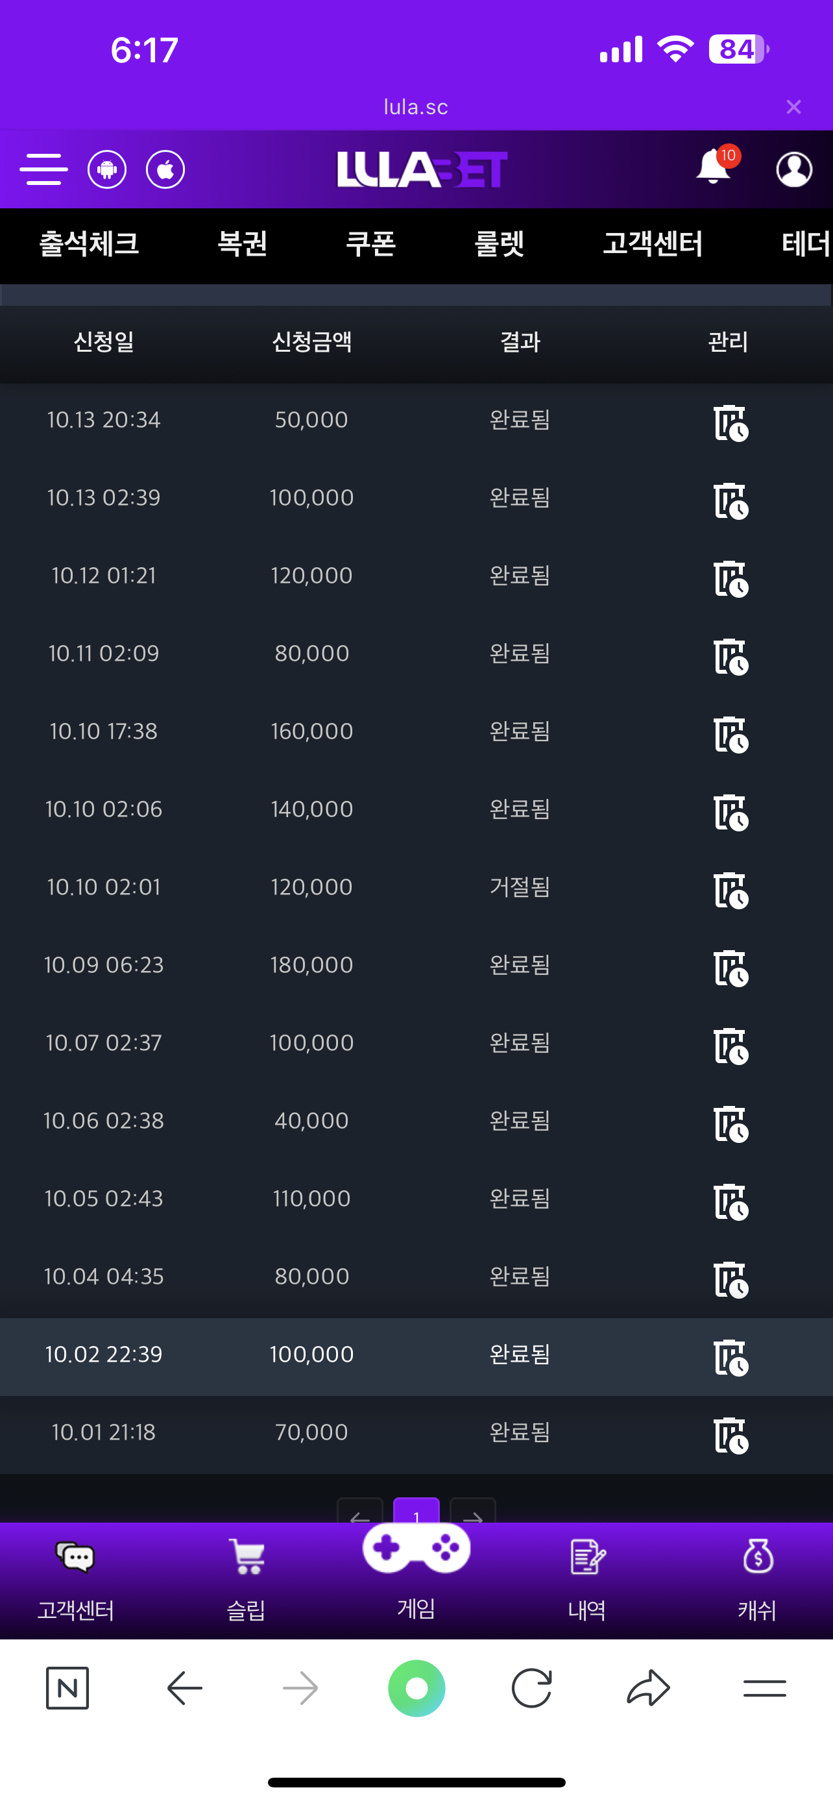Go back with the browser back arrow
This screenshot has width=833, height=1803.
[x=185, y=1688]
